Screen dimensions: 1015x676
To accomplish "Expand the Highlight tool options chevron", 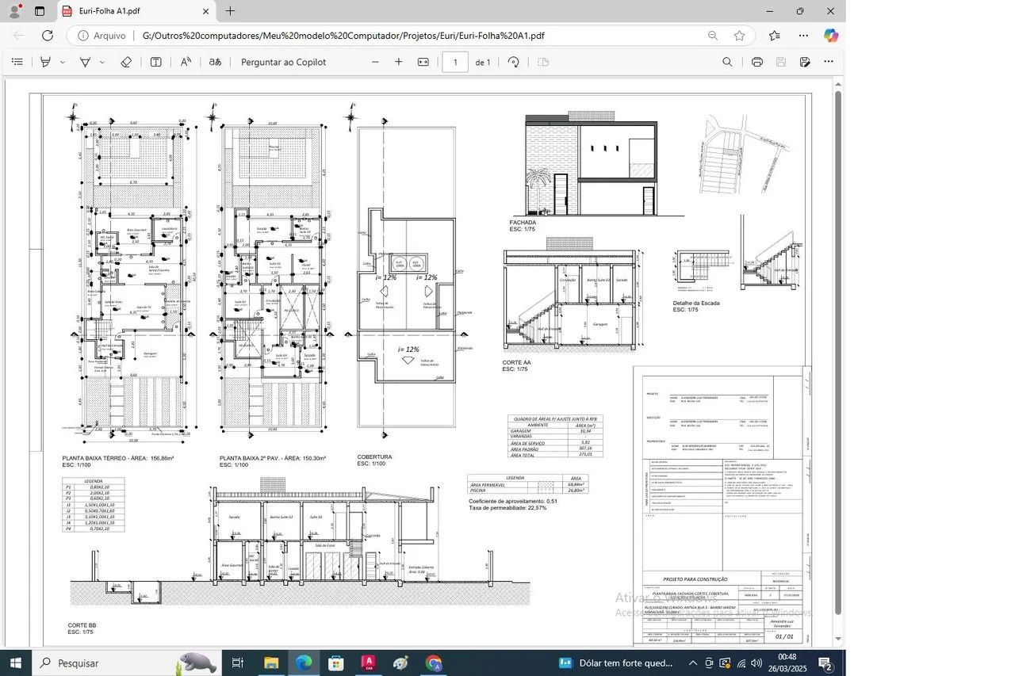I will (x=60, y=61).
